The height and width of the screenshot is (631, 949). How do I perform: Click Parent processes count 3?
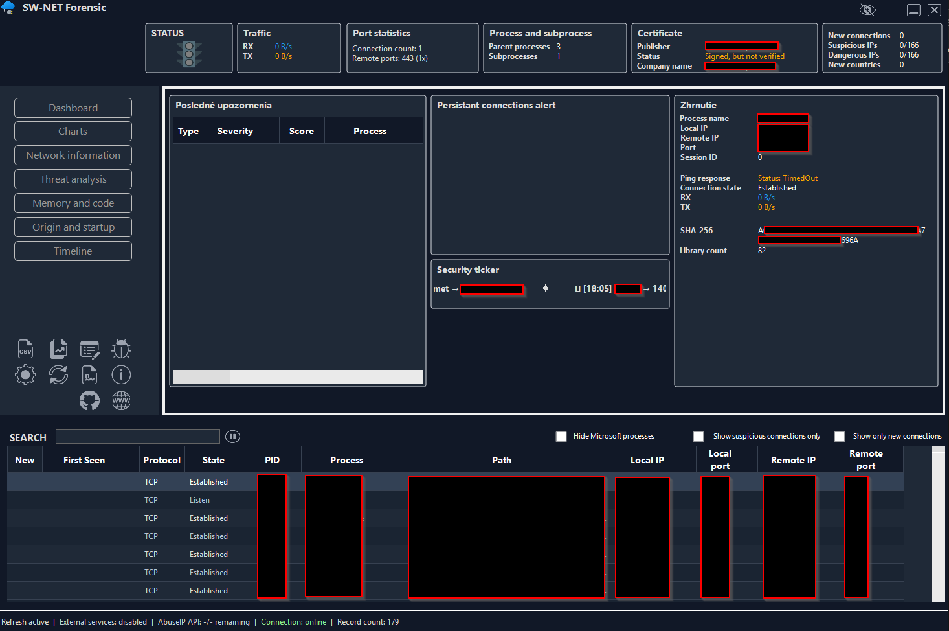pyautogui.click(x=559, y=47)
